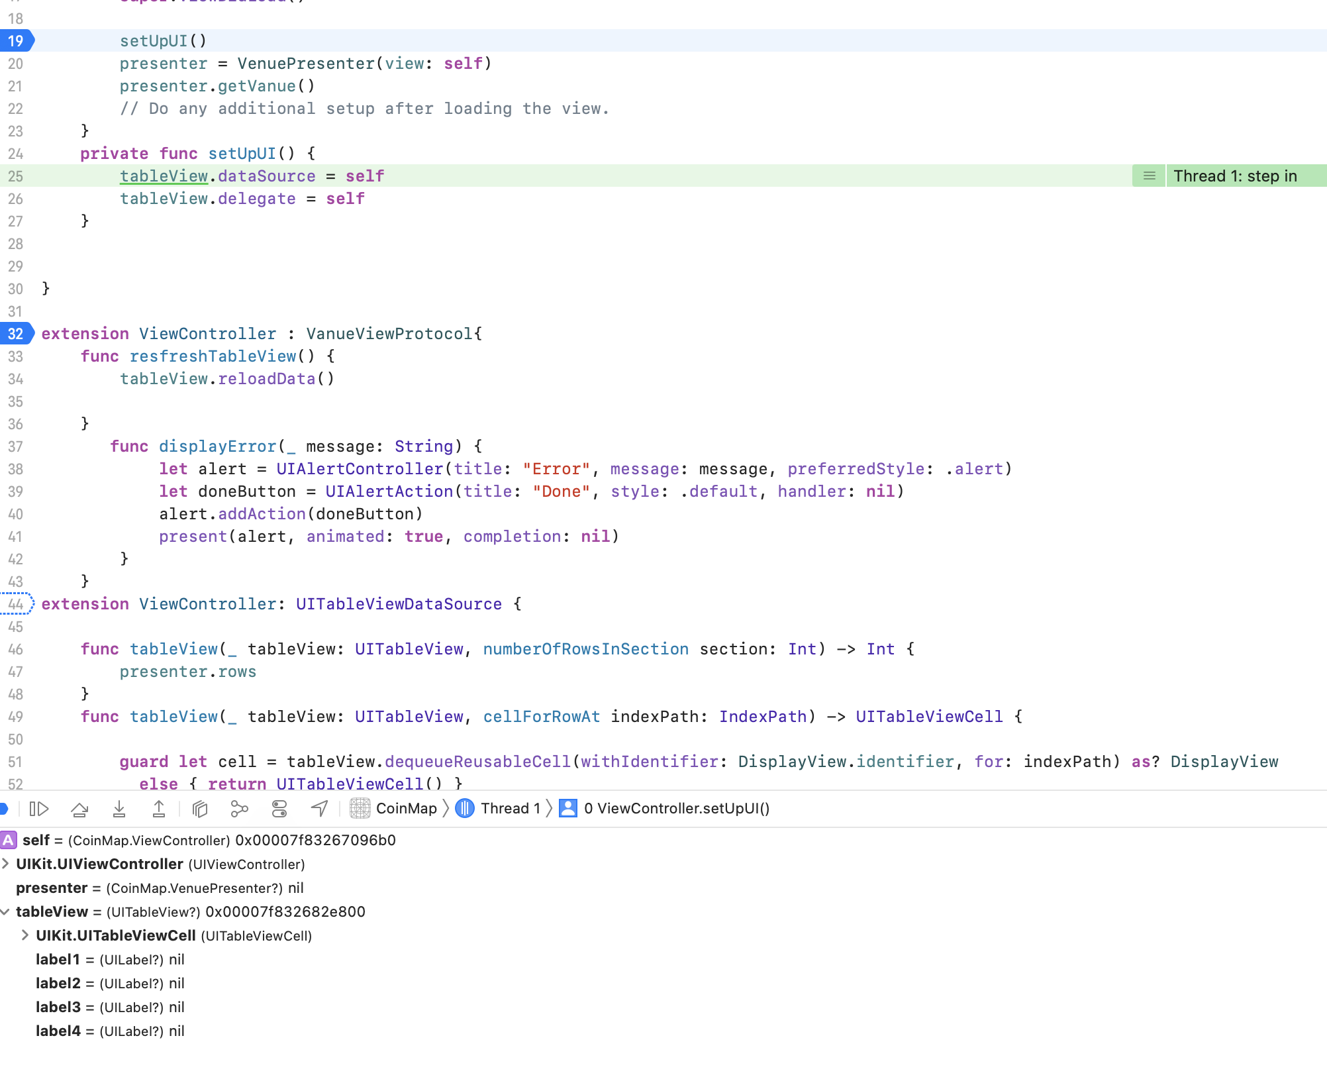Click the "Error" string literal
Image resolution: width=1327 pixels, height=1085 pixels.
point(556,469)
